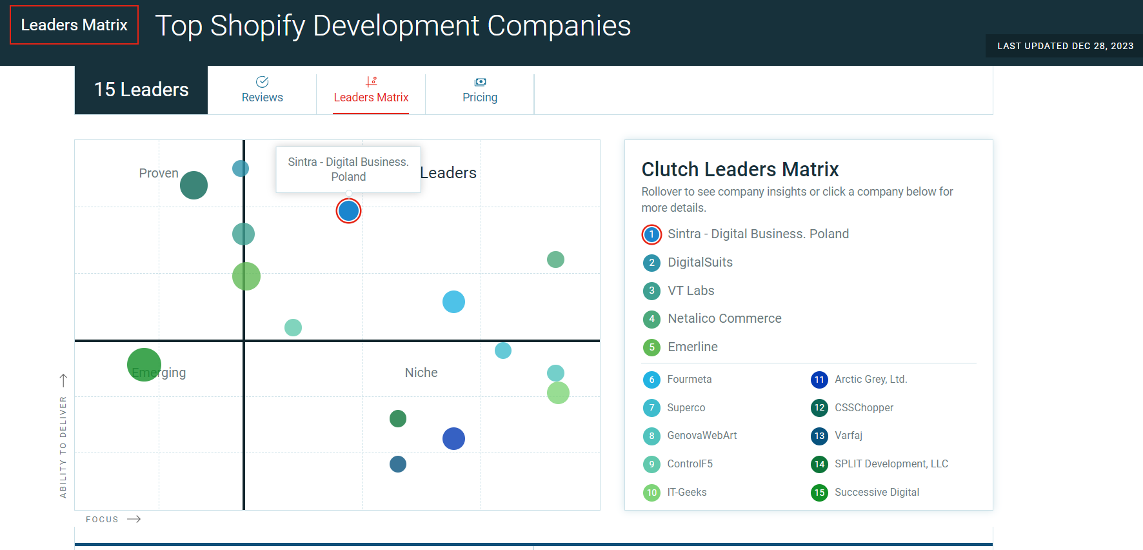This screenshot has width=1143, height=550.
Task: Click the 15 Leaders tab
Action: [x=141, y=90]
